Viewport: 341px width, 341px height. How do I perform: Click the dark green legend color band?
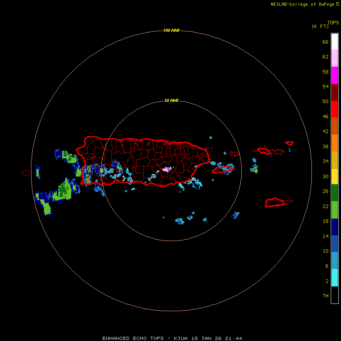pyautogui.click(x=335, y=193)
